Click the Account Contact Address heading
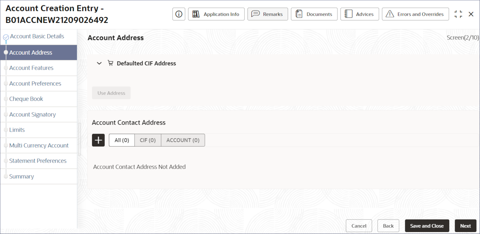Image resolution: width=480 pixels, height=234 pixels. tap(129, 122)
